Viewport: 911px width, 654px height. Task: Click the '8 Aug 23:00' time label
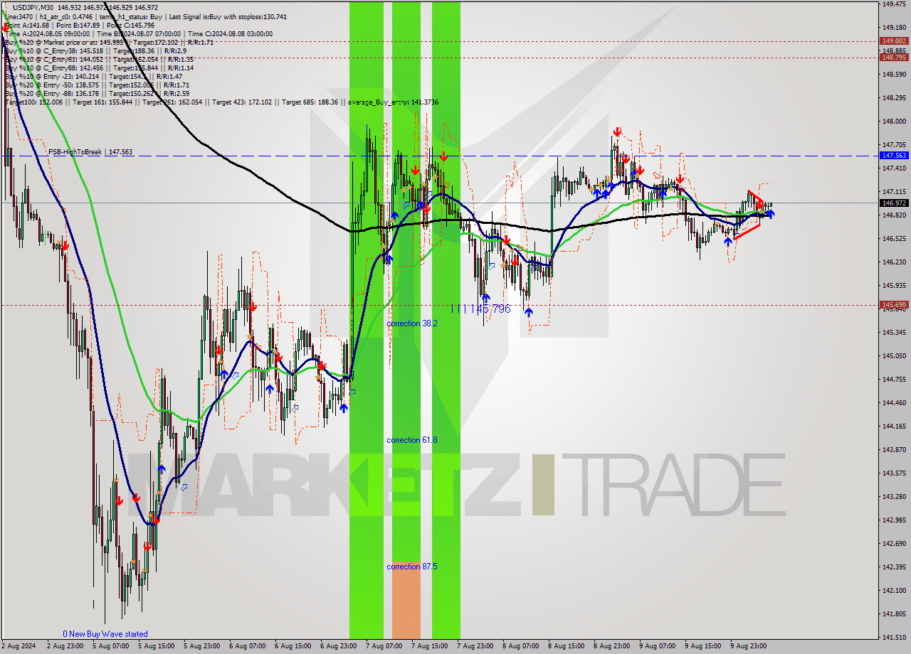(x=614, y=646)
